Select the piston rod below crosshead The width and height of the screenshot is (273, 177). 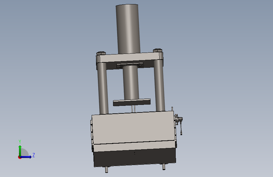(x=131, y=82)
